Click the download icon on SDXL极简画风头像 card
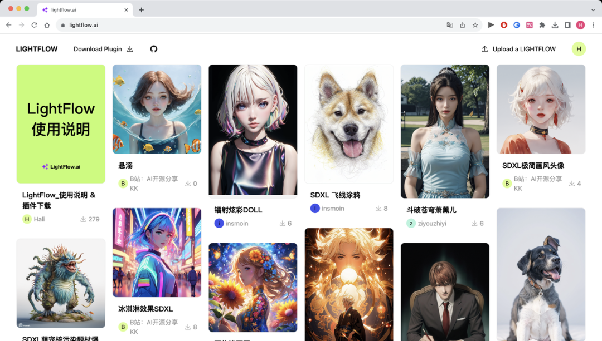 [572, 184]
